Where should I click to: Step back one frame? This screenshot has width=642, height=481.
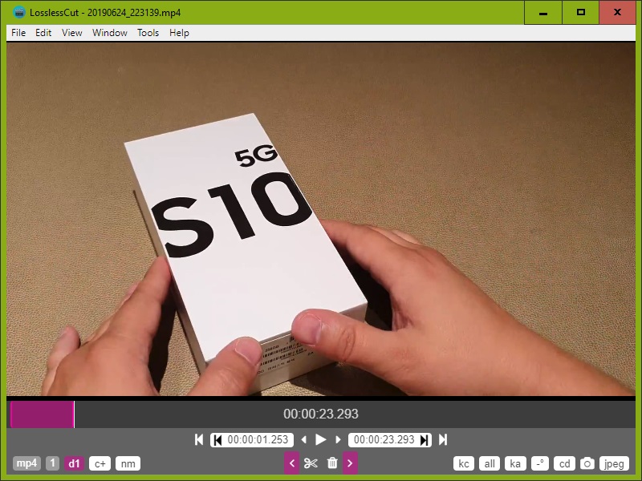303,439
